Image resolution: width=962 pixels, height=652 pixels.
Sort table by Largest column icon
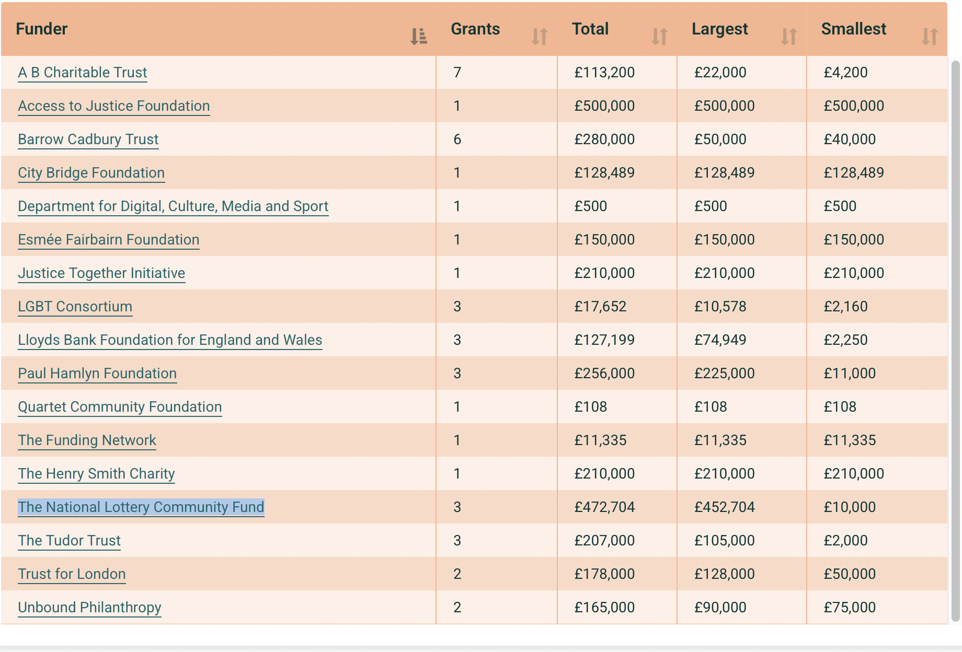click(x=789, y=36)
